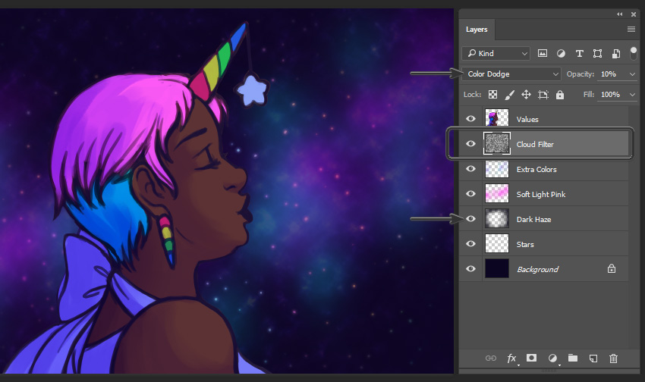Select the layer named Cloud Filter
645x382 pixels.
click(535, 144)
